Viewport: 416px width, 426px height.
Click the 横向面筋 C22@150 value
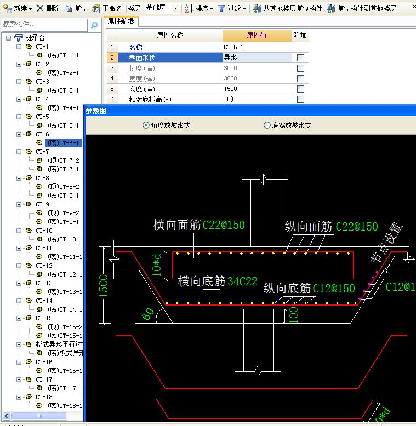pos(224,225)
